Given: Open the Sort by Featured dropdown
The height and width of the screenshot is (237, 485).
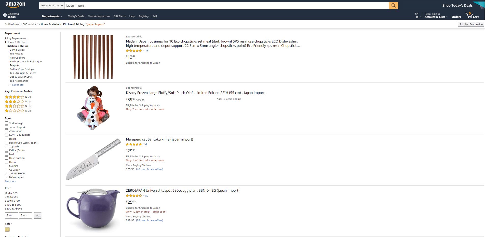Looking at the screenshot, I should [x=471, y=24].
